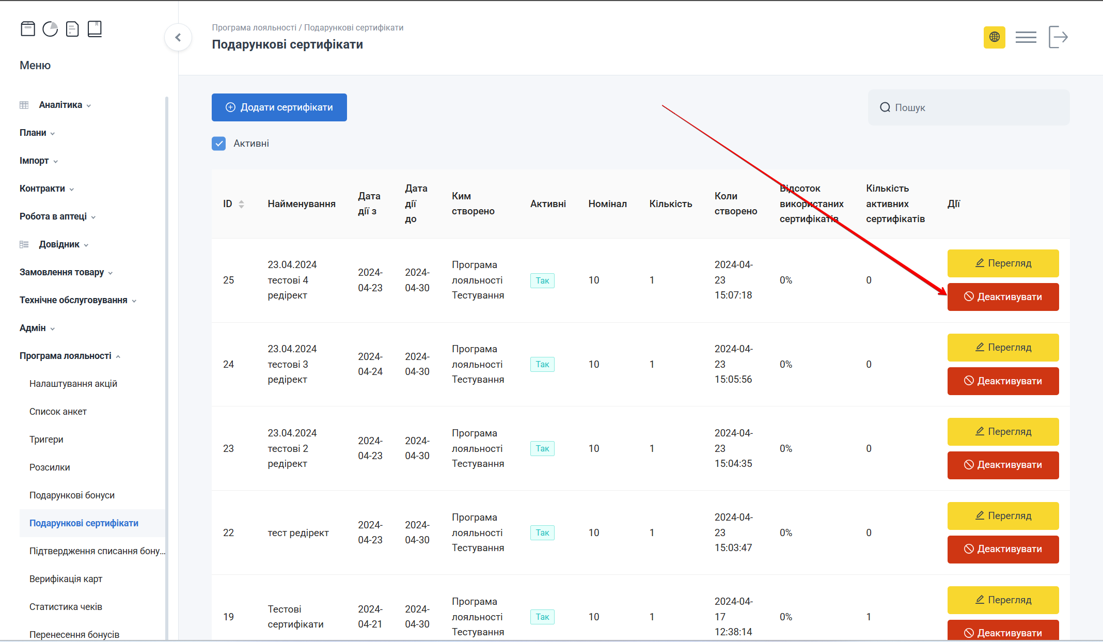Click the document icon in sidebar header

72,29
